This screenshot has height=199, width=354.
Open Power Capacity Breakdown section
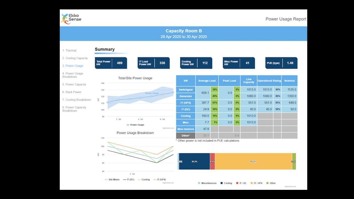click(74, 109)
